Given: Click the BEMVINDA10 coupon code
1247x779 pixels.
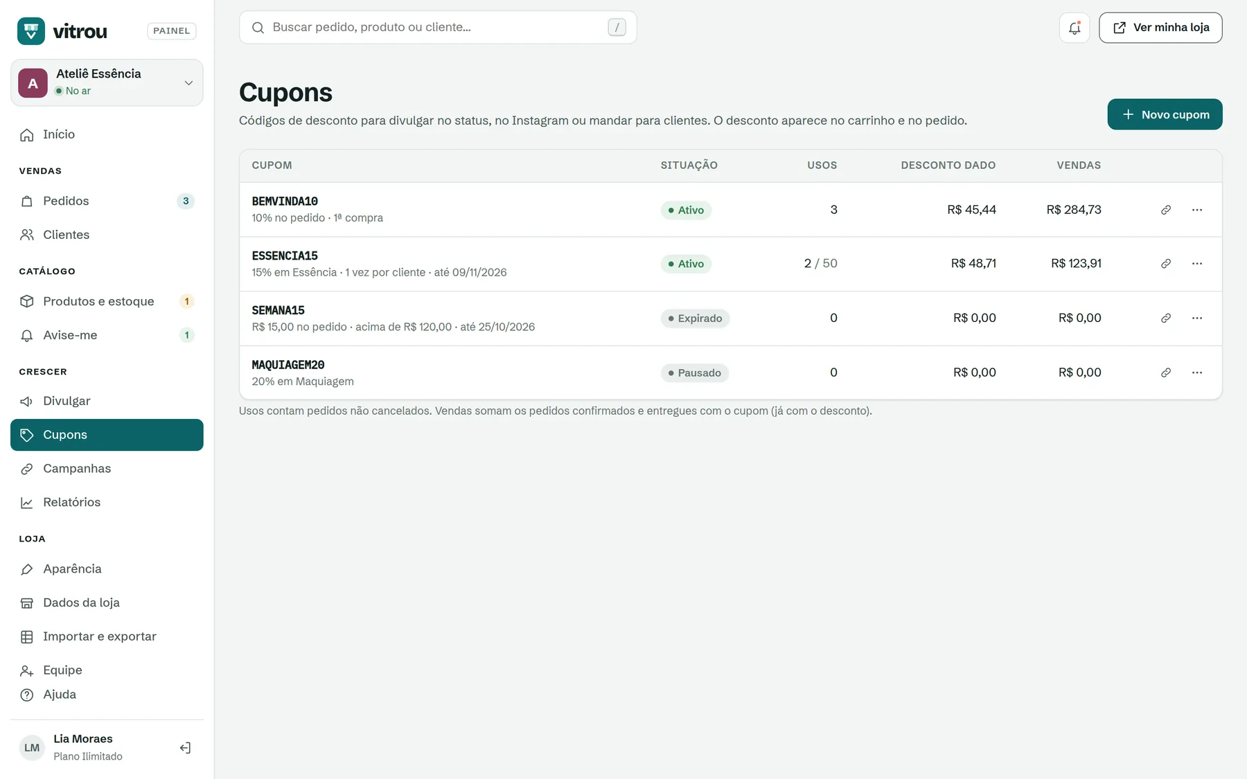Looking at the screenshot, I should coord(285,202).
